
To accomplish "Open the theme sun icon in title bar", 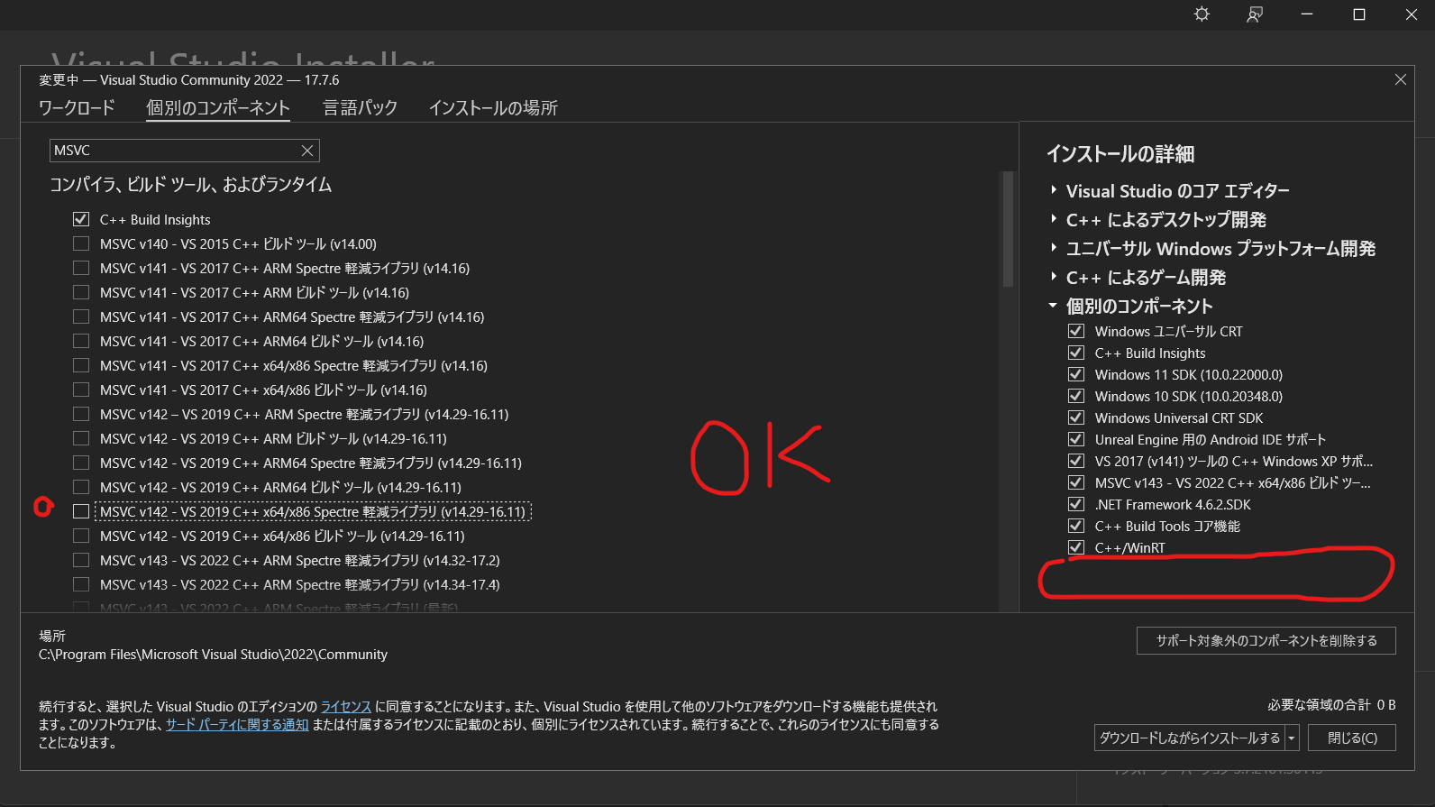I will click(x=1202, y=14).
